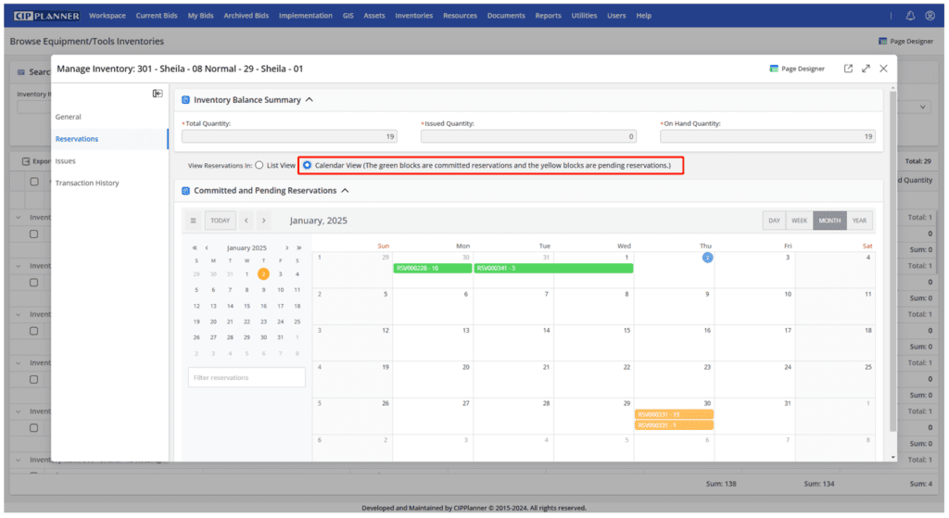This screenshot has width=949, height=518.
Task: Open Page Designer in the dialog header
Action: (x=797, y=69)
